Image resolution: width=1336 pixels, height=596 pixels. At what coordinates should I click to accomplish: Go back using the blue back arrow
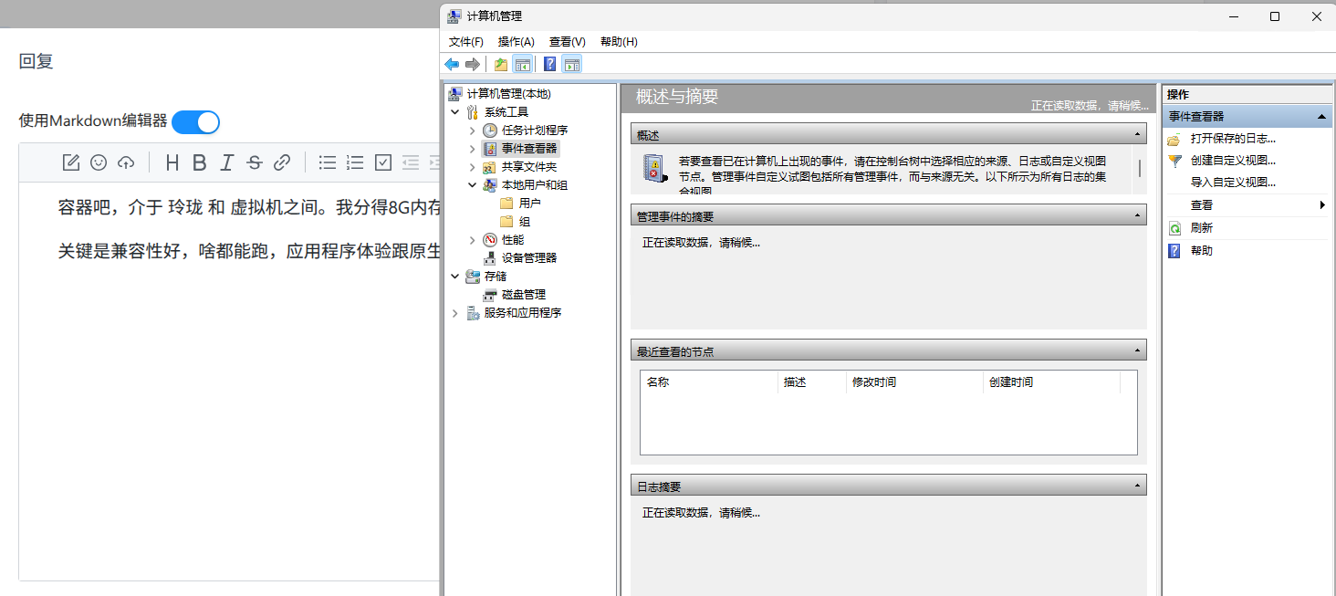452,64
